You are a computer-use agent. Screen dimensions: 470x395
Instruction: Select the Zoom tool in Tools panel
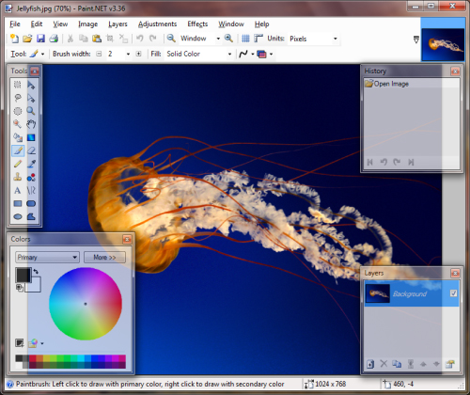point(31,111)
